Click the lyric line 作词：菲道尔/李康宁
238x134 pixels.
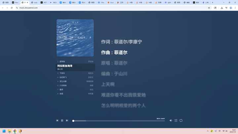click(122, 42)
